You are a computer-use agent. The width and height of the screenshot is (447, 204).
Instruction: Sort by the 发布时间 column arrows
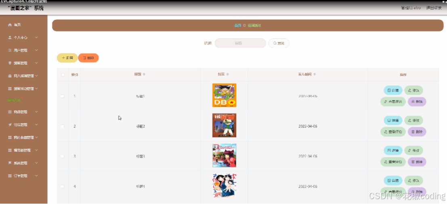tap(315, 74)
